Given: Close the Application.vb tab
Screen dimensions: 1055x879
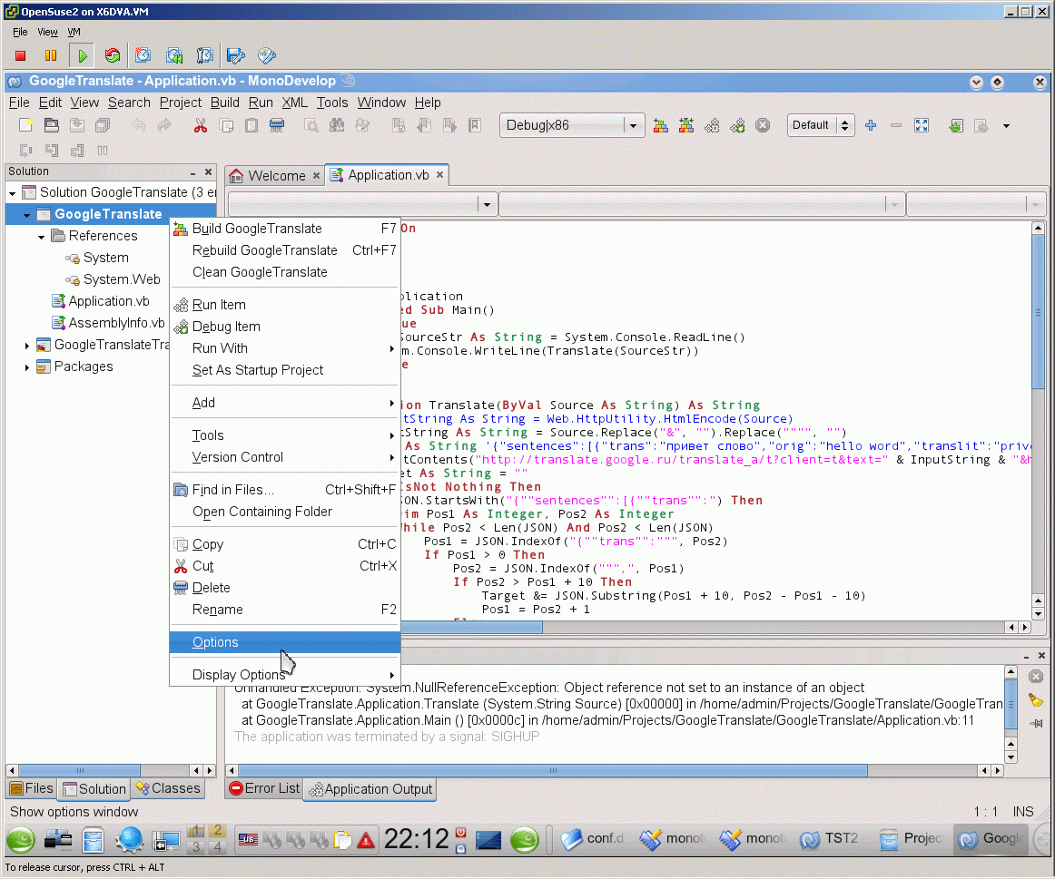Looking at the screenshot, I should pyautogui.click(x=440, y=175).
